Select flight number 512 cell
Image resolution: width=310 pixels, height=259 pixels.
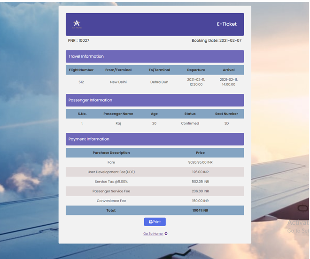(81, 82)
